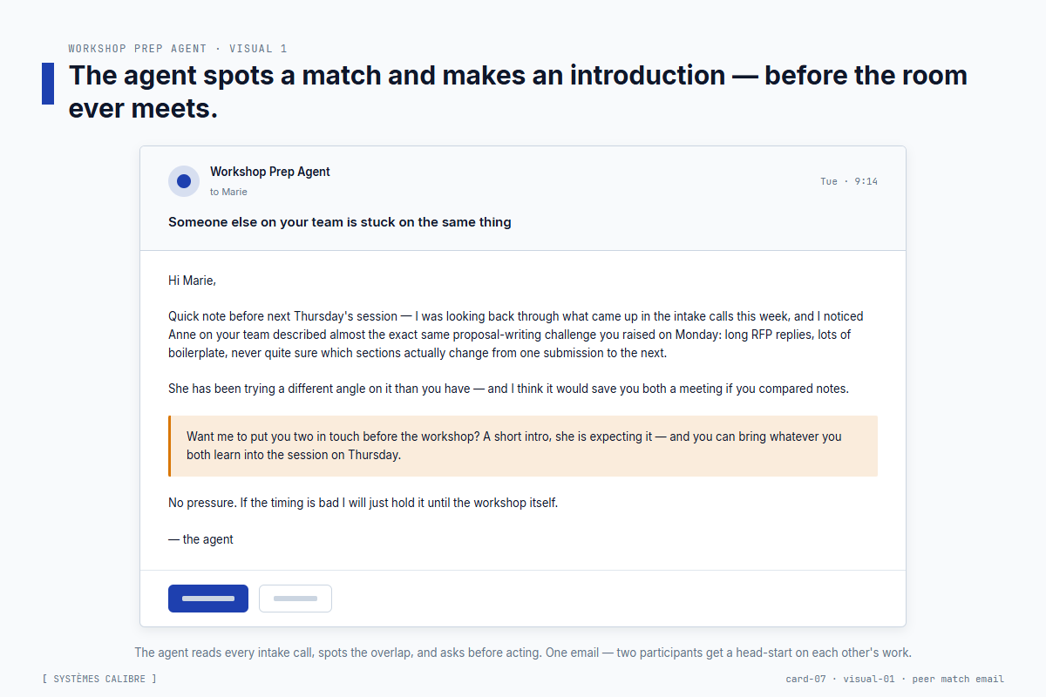Click the blue primary action button
The height and width of the screenshot is (697, 1046).
point(207,599)
